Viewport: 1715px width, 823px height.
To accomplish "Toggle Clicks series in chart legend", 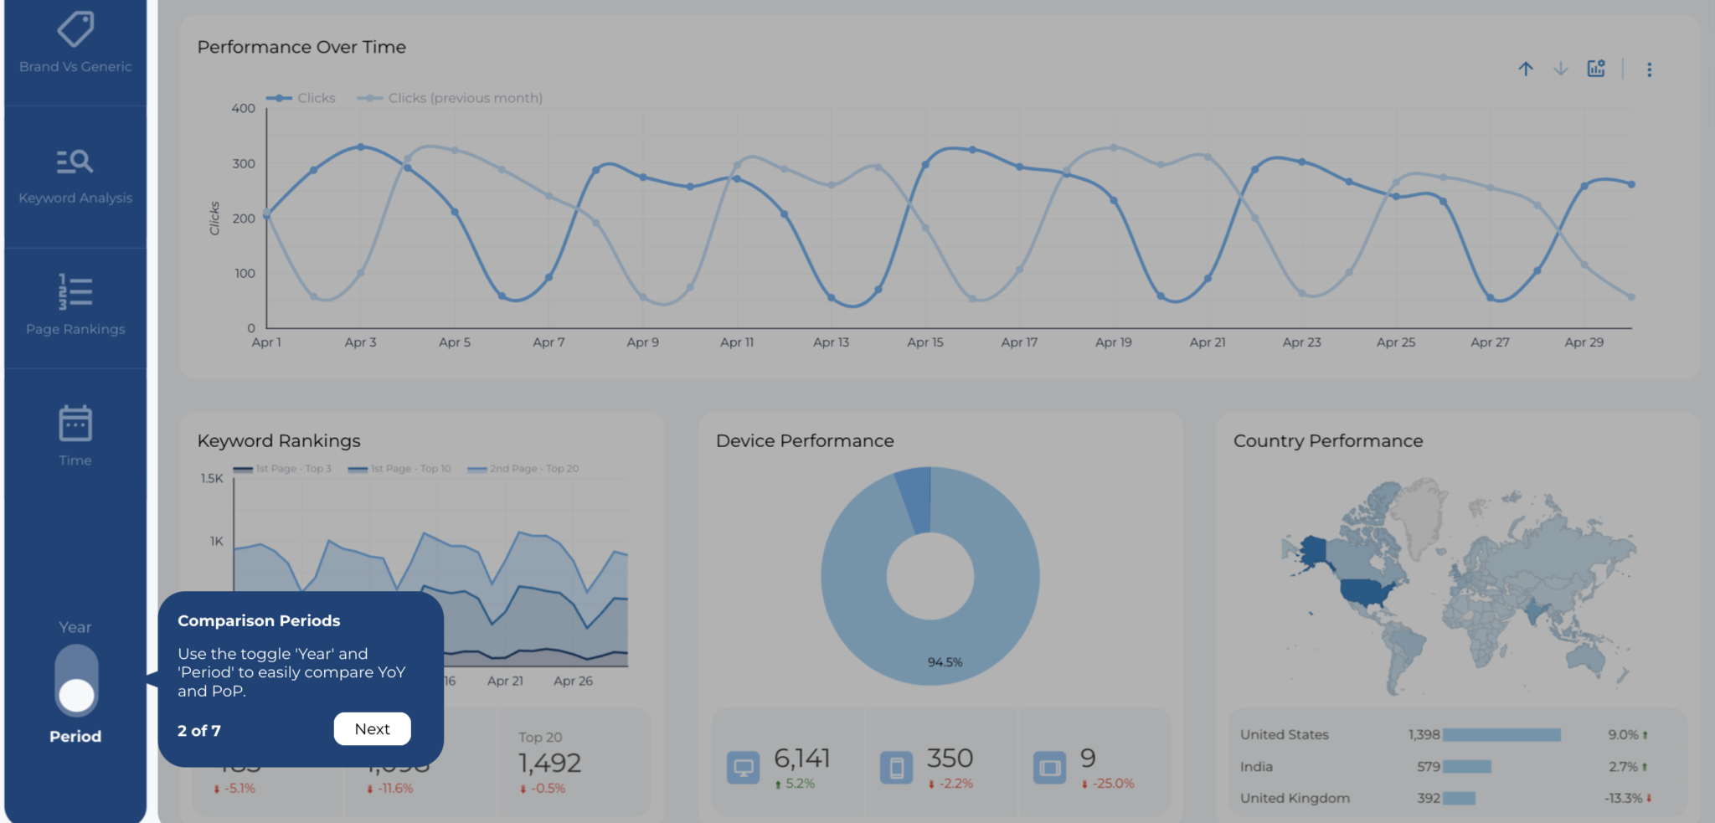I will [301, 98].
